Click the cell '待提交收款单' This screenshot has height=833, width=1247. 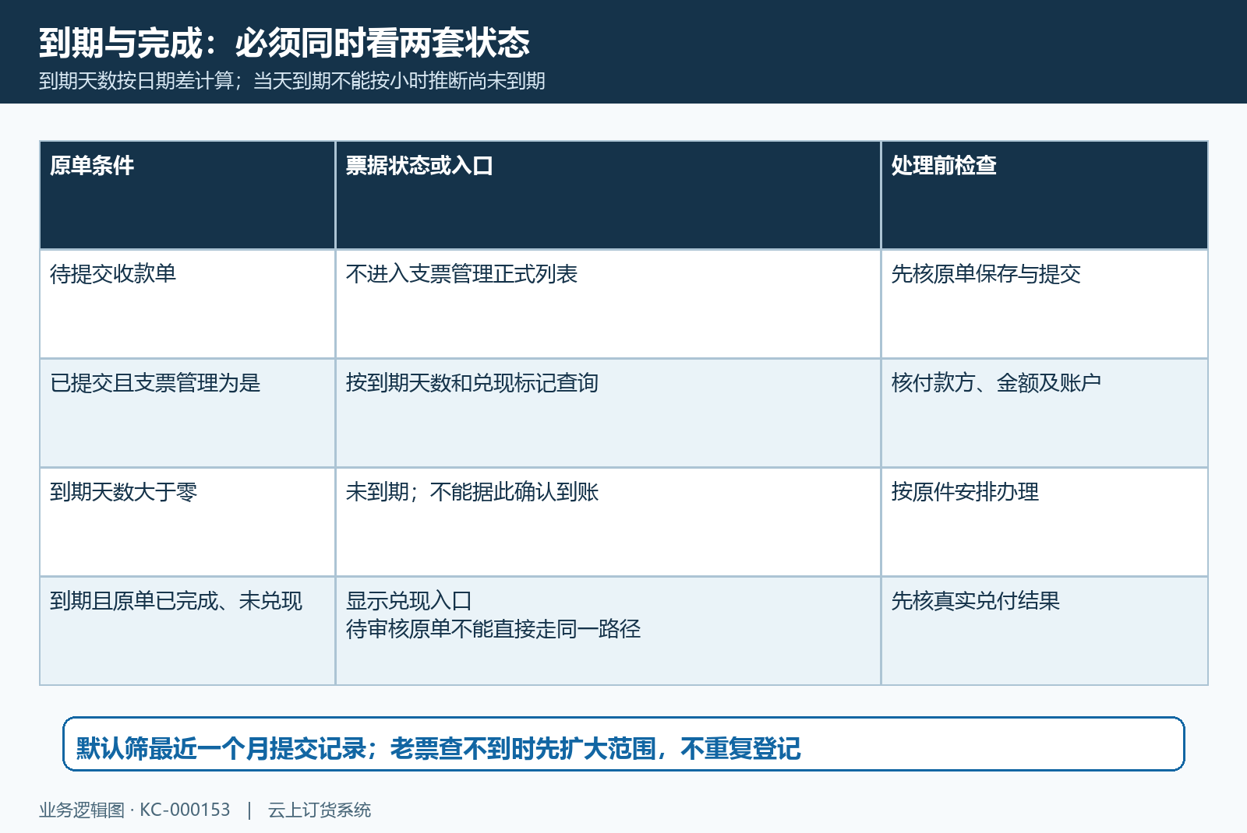188,304
